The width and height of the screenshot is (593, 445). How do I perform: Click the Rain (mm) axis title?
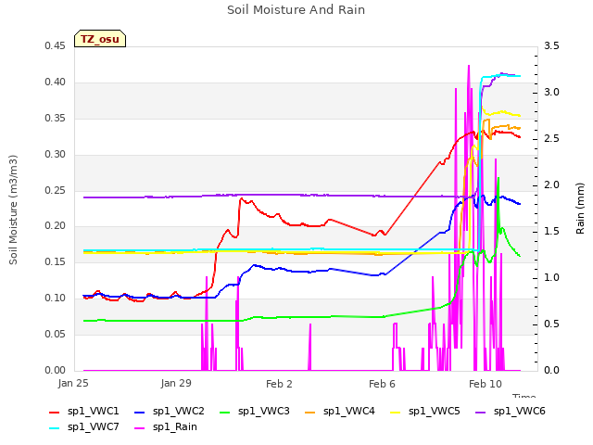580,209
